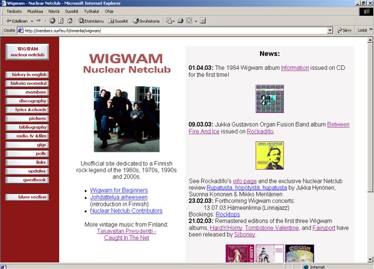Open the address bar dropdown arrow
This screenshot has height=269, width=374.
coord(330,31)
